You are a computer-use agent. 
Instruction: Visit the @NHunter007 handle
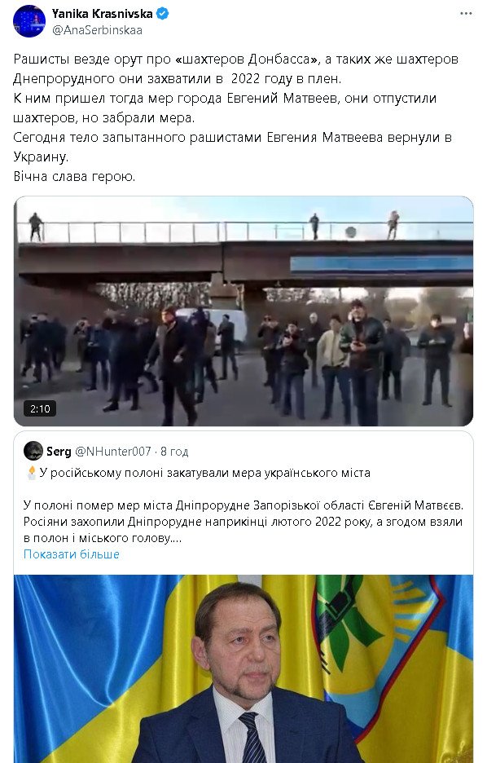112,452
